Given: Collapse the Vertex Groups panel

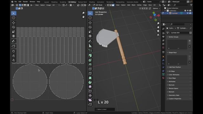Looking at the screenshot, I should click(x=167, y=37).
